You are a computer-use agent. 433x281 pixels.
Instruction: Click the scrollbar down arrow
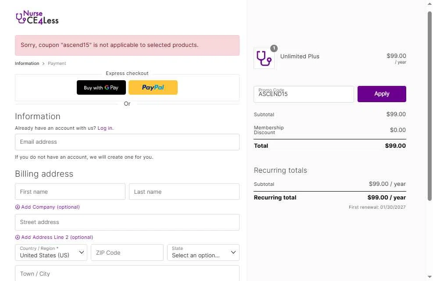[429, 277]
